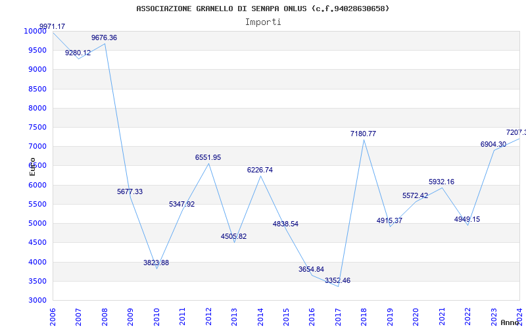Viewport: 526px width, 329px height.
Task: Click the 4838.54 value label
Action: 285,224
